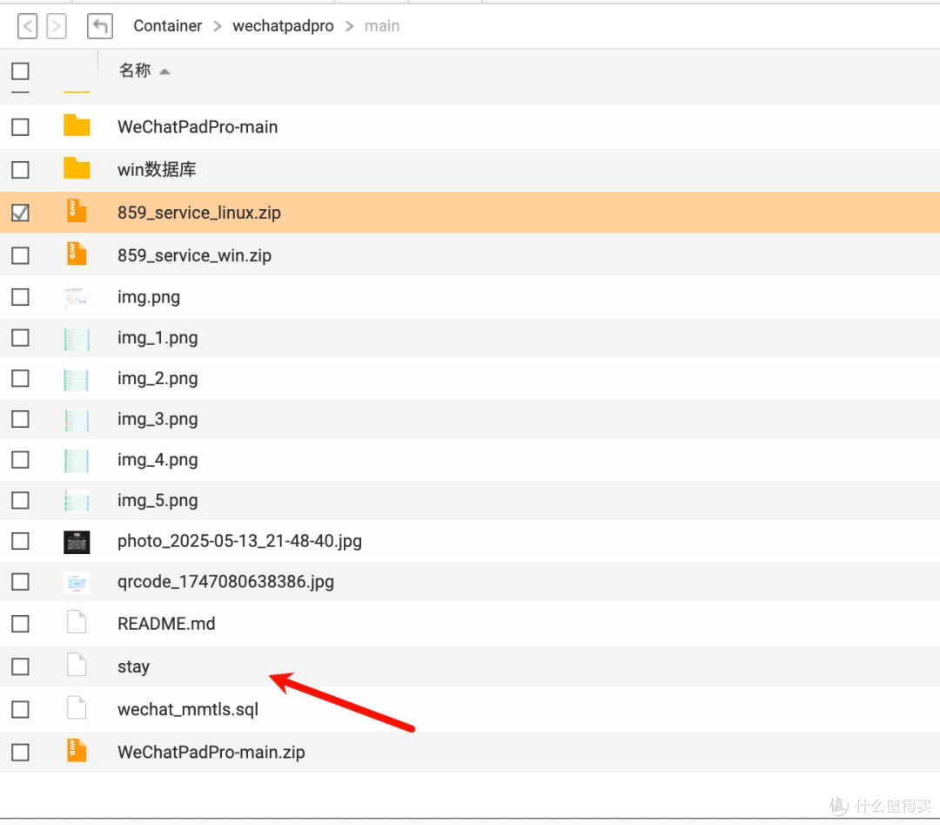
Task: Click the zip archive icon for WeChatPadPro-main.zip
Action: point(77,751)
